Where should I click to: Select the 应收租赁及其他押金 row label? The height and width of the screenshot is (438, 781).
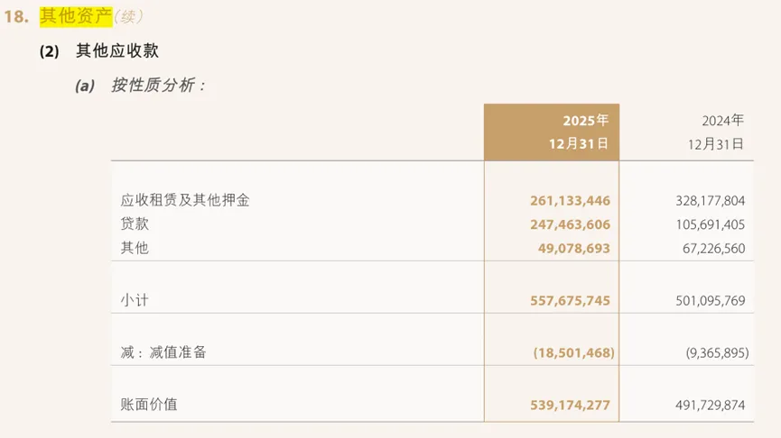pyautogui.click(x=185, y=200)
